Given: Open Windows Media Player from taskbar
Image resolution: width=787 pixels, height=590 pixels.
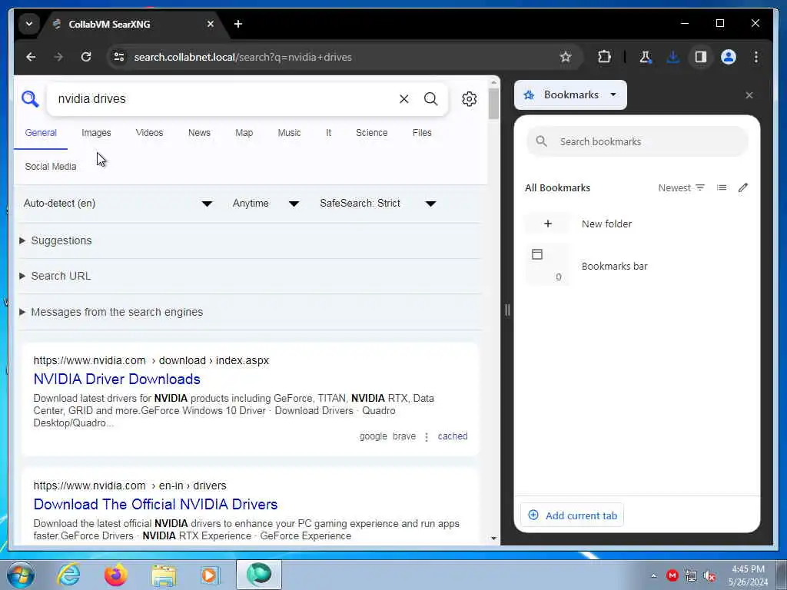Looking at the screenshot, I should (x=211, y=575).
